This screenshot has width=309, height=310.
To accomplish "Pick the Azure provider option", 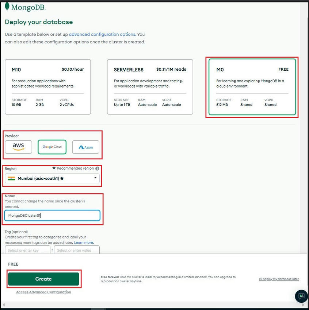I will point(85,147).
